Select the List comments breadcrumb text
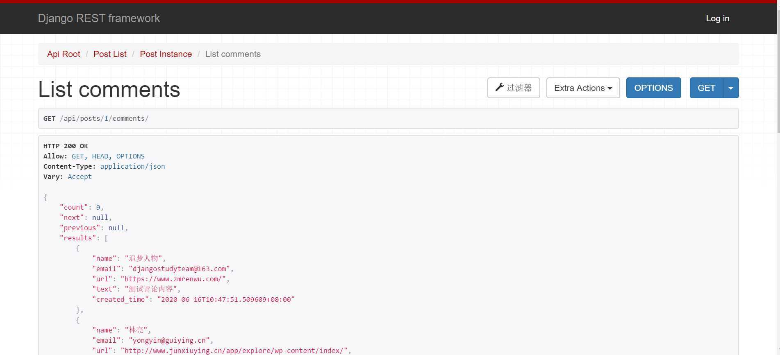This screenshot has width=780, height=355. pos(233,54)
